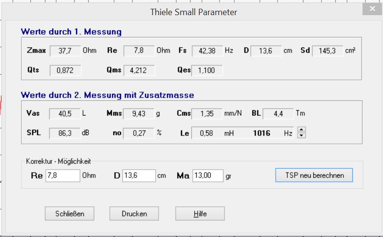The width and height of the screenshot is (383, 237).
Task: Select the Cms value 1,35
Action: (x=207, y=114)
